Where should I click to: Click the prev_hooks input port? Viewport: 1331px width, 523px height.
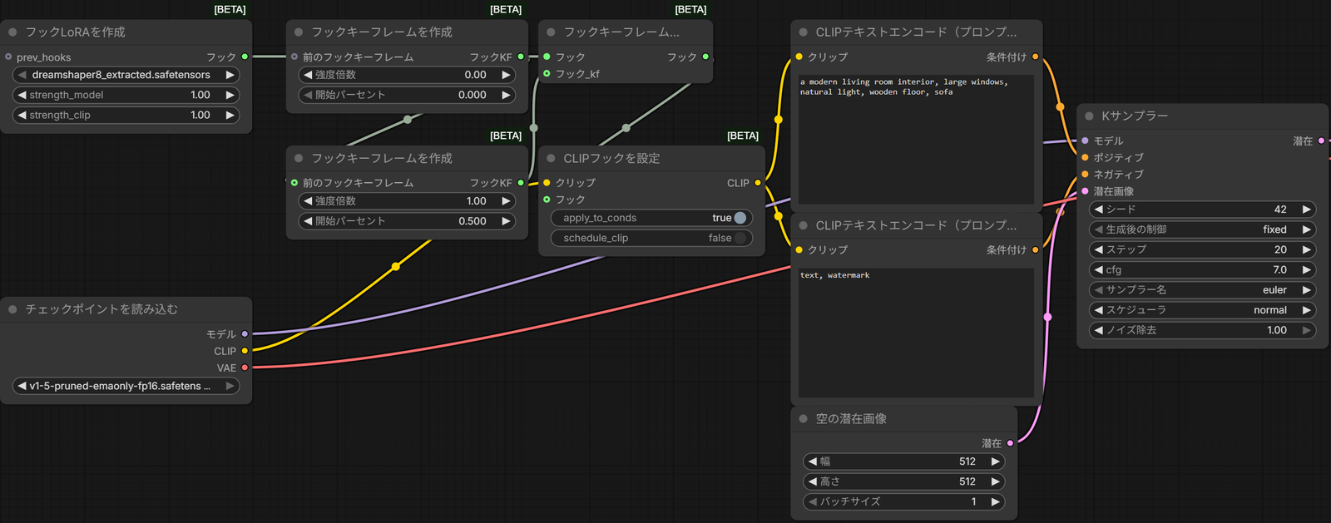tap(8, 57)
